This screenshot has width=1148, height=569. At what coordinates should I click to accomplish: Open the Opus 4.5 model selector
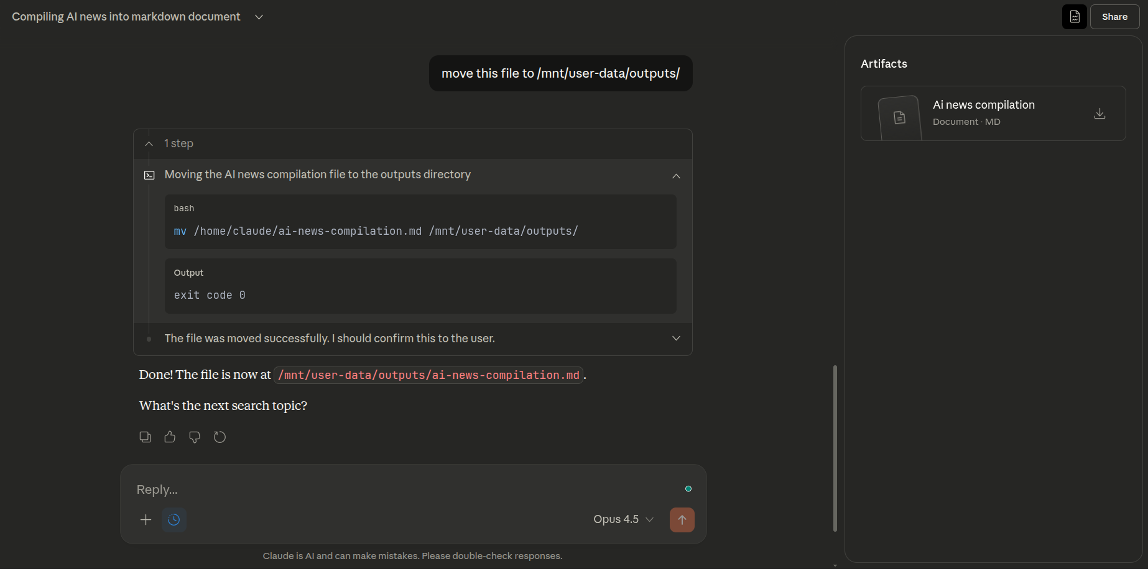(623, 519)
